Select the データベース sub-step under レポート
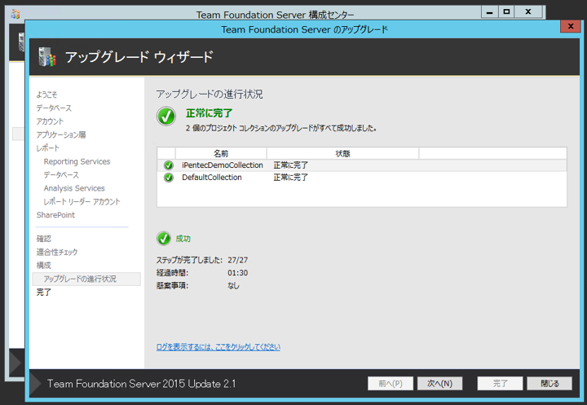Viewport: 587px width, 405px height. (61, 175)
